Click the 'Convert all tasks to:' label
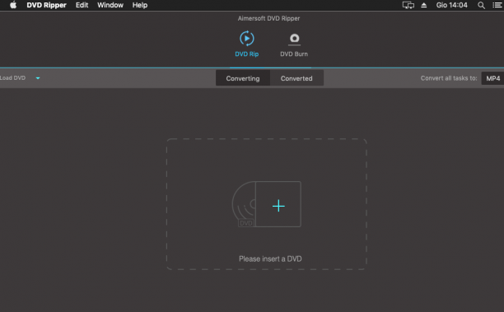 [449, 78]
